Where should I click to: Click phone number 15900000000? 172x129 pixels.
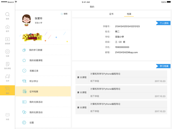click(x=122, y=47)
